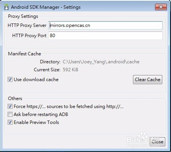The height and width of the screenshot is (152, 171).
Task: Click the HTTP Proxy Port label
Action: 29,36
